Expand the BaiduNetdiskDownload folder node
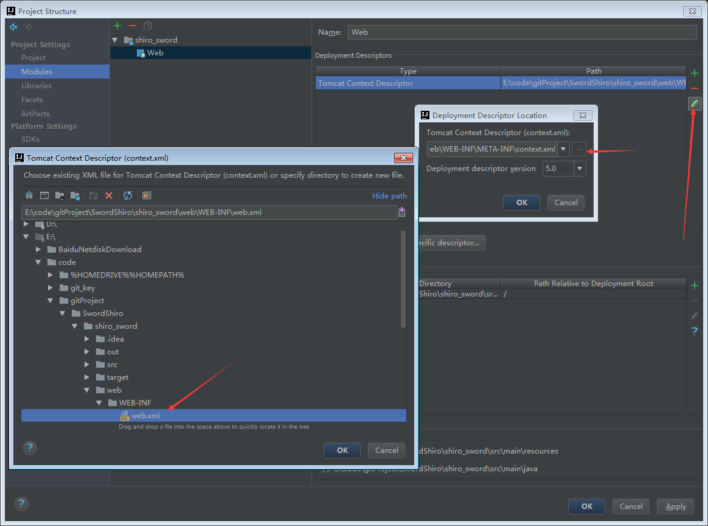 point(38,250)
